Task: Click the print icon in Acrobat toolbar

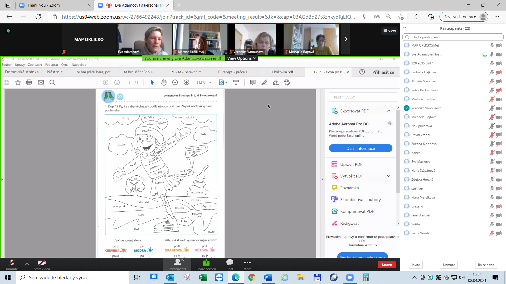Action: (x=29, y=83)
